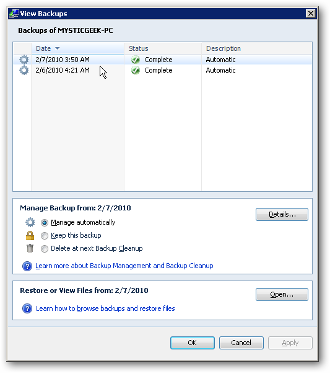Choose the Keep this backup option
This screenshot has width=330, height=373.
(x=45, y=235)
